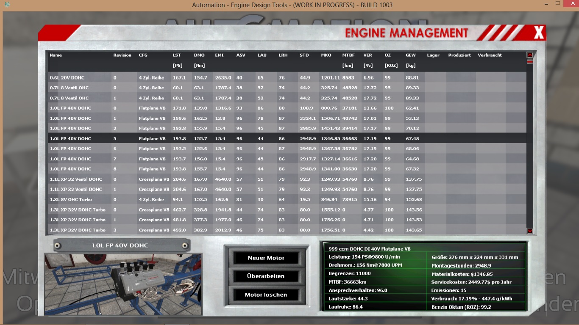Close the Engine Management panel with X
The image size is (579, 325).
point(538,33)
